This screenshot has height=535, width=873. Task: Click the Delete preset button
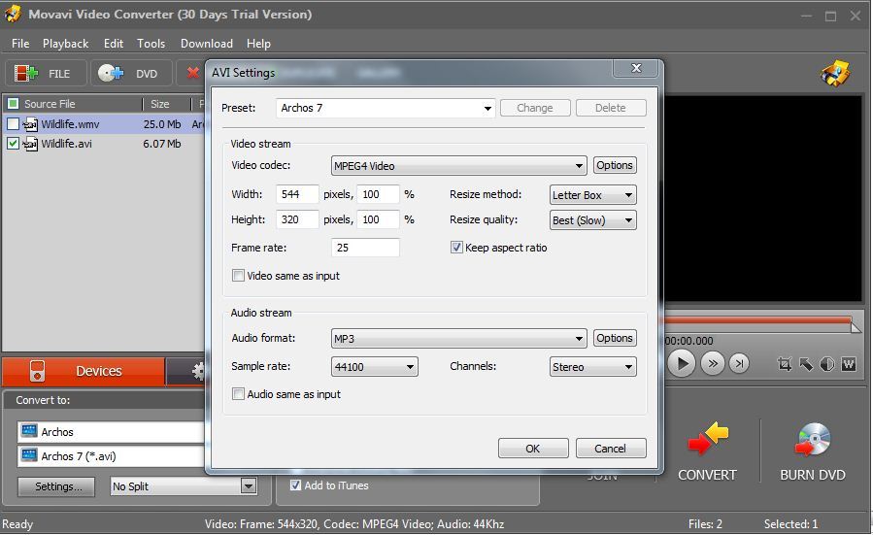(611, 108)
